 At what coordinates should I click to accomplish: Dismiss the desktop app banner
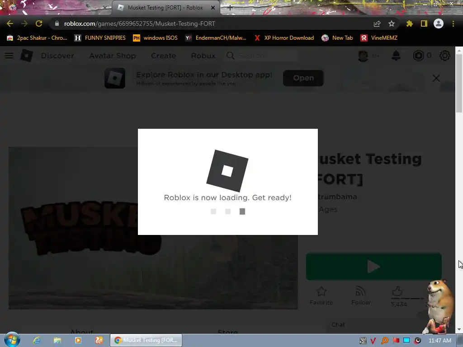click(436, 78)
